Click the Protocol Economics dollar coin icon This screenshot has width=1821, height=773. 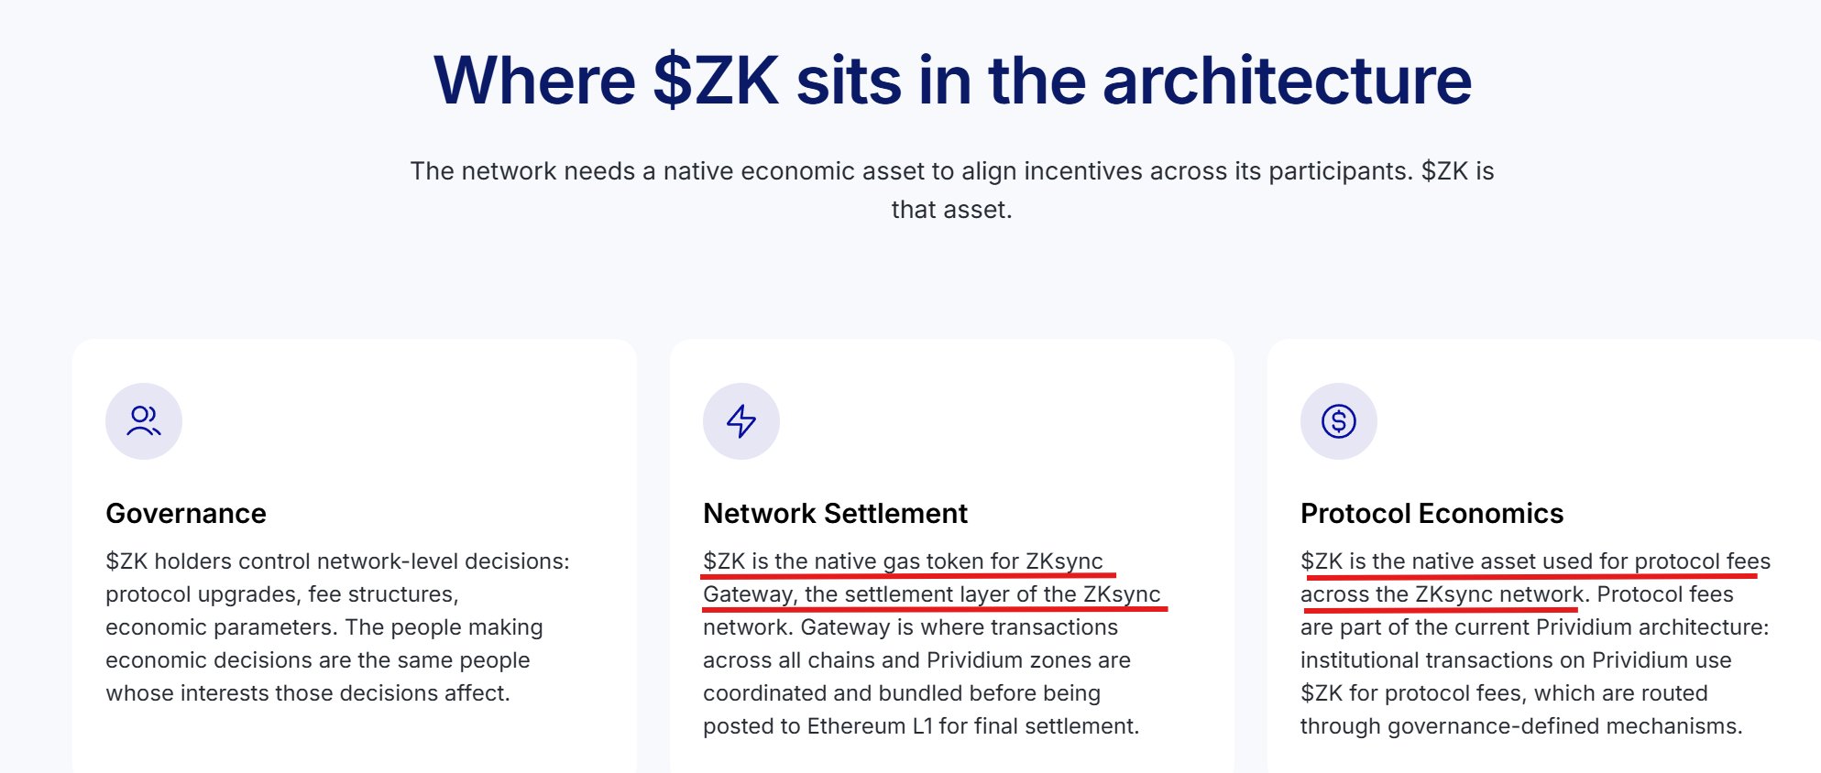coord(1339,421)
